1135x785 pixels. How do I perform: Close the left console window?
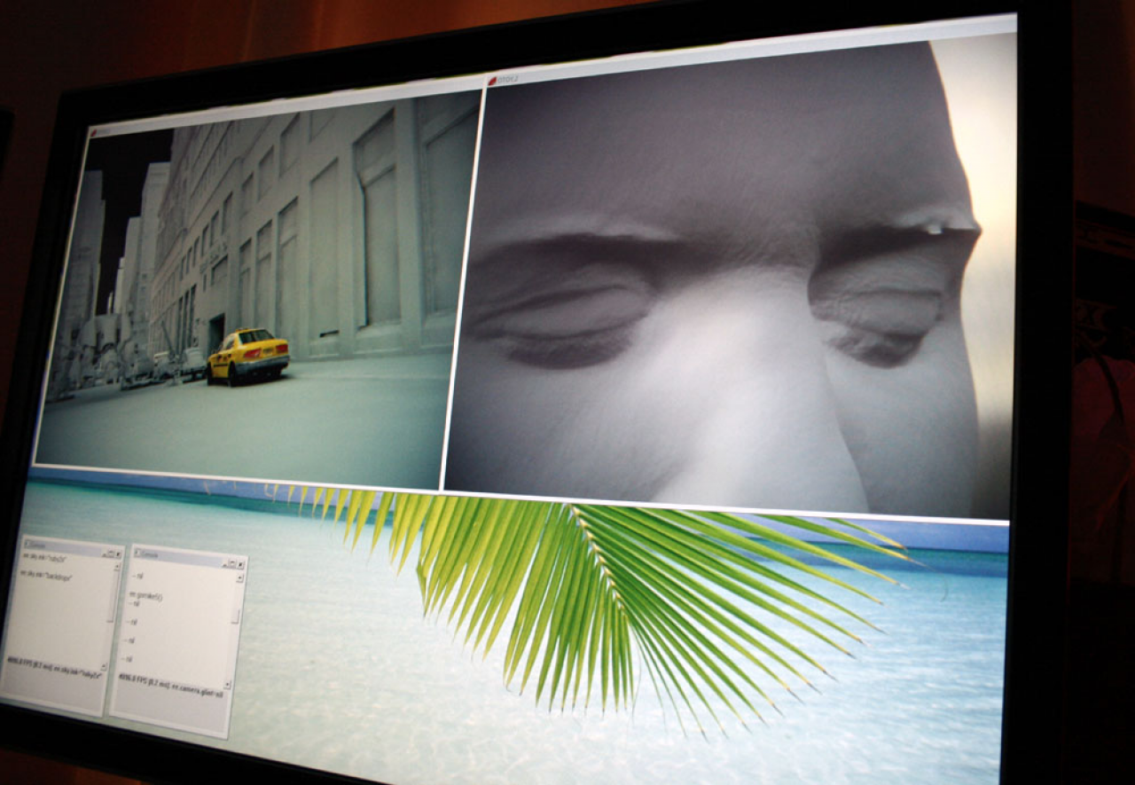tap(119, 554)
